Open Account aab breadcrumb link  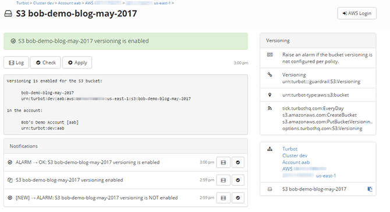click(x=69, y=3)
